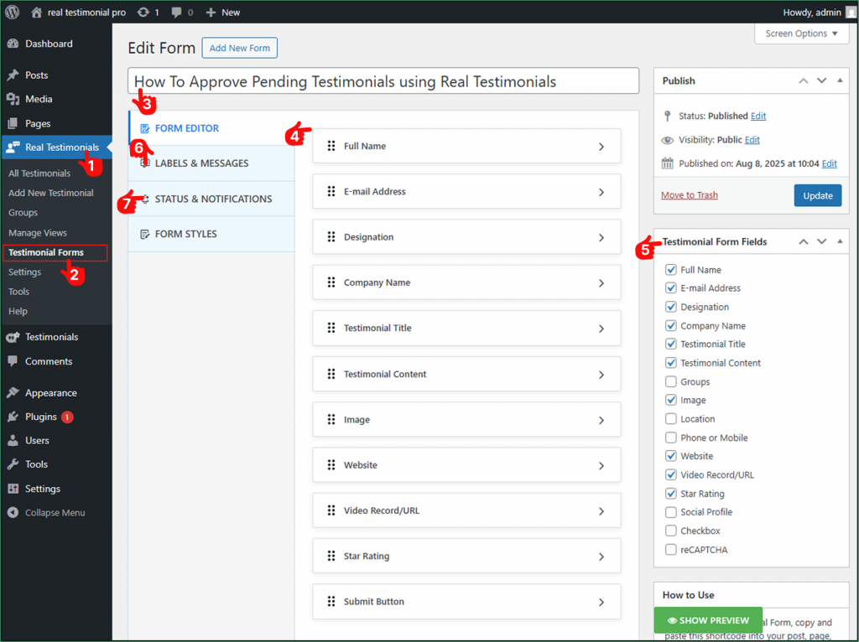Image resolution: width=859 pixels, height=642 pixels.
Task: Click drag handle icon of Star Rating field
Action: coord(331,556)
